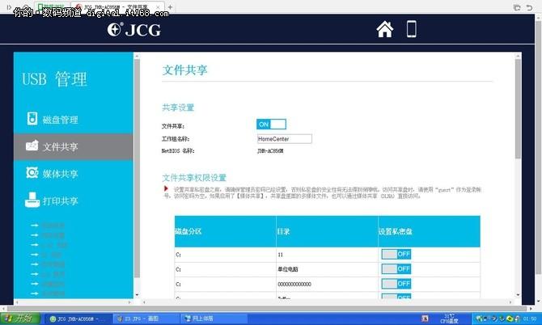The height and width of the screenshot is (325, 542).
Task: Click the sidebar scrollbar down arrow
Action: [137, 295]
